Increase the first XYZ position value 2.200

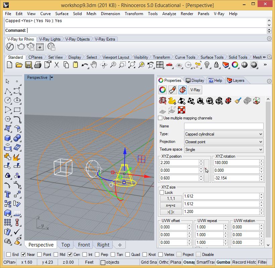point(201,161)
